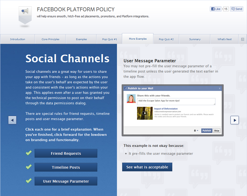This screenshot has height=196, width=247.
Task: Click "This example is not okay because:" text
Action: pyautogui.click(x=154, y=146)
